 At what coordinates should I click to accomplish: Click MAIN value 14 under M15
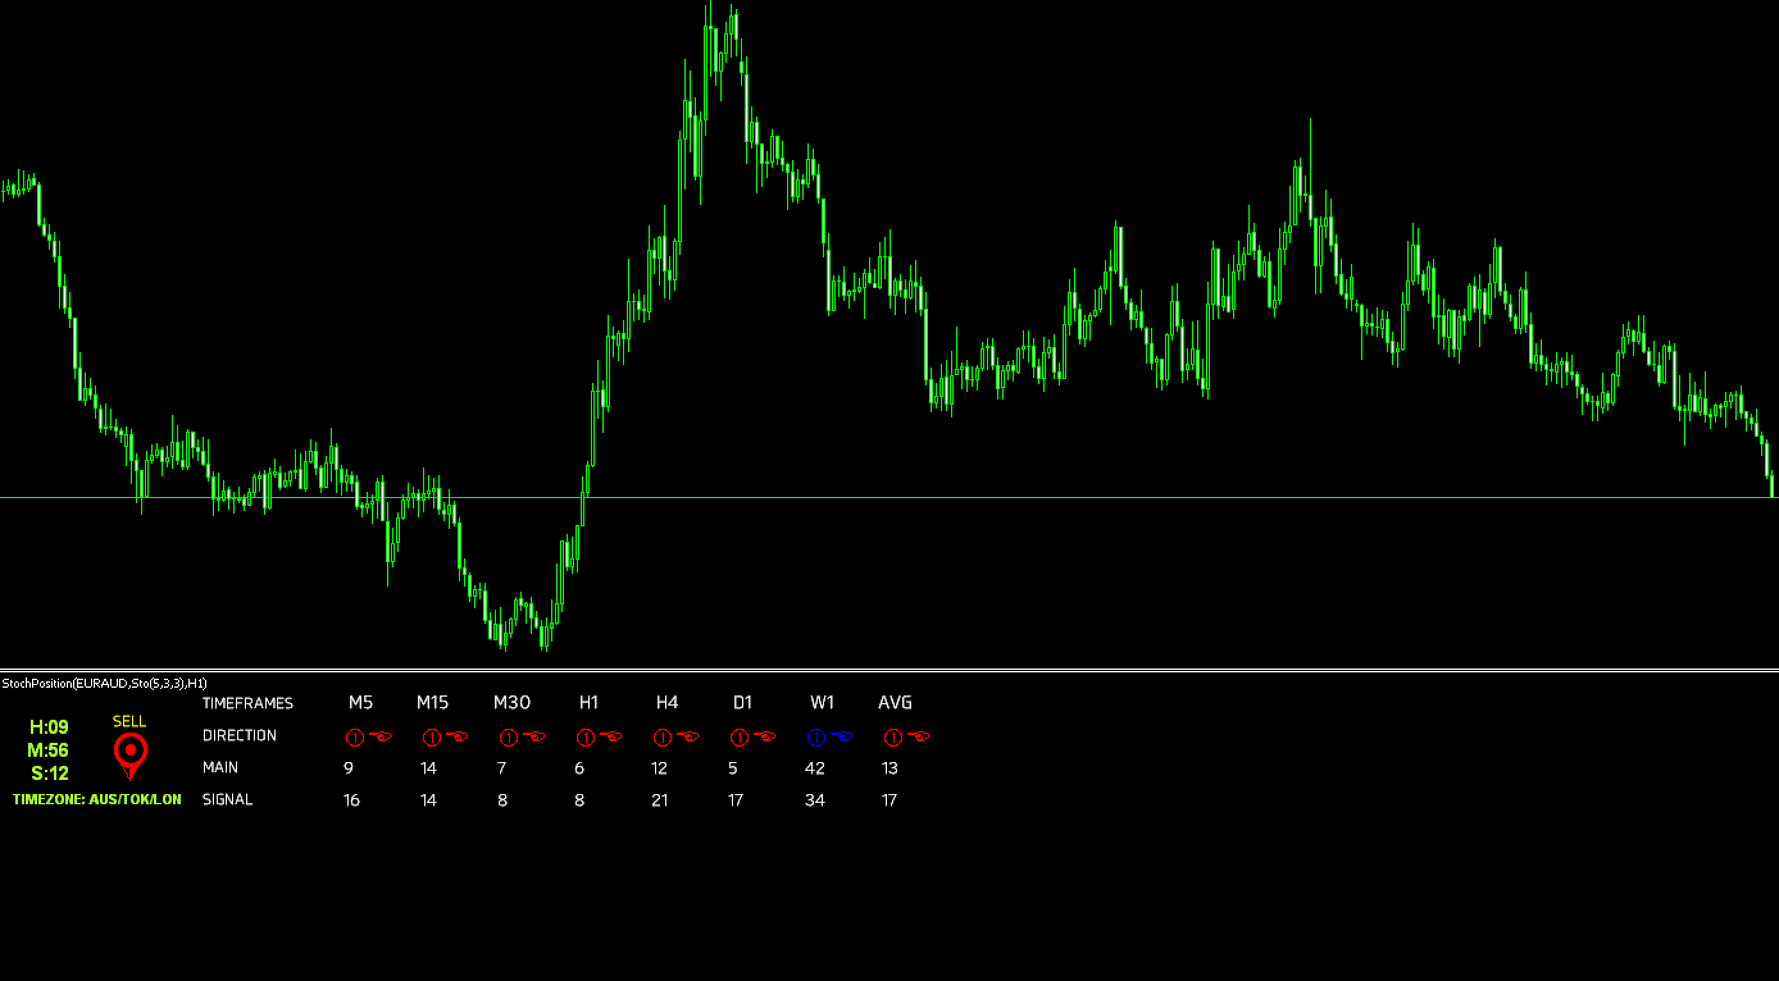tap(429, 768)
